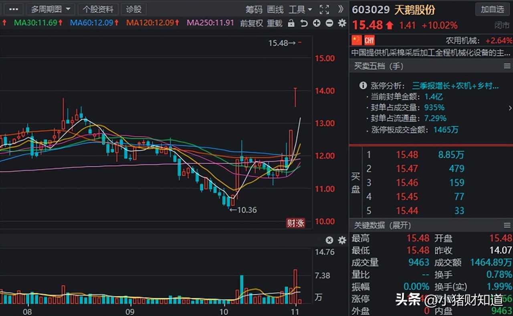Click the 加自选 add-to-watchlist button
This screenshot has width=513, height=316.
[492, 9]
